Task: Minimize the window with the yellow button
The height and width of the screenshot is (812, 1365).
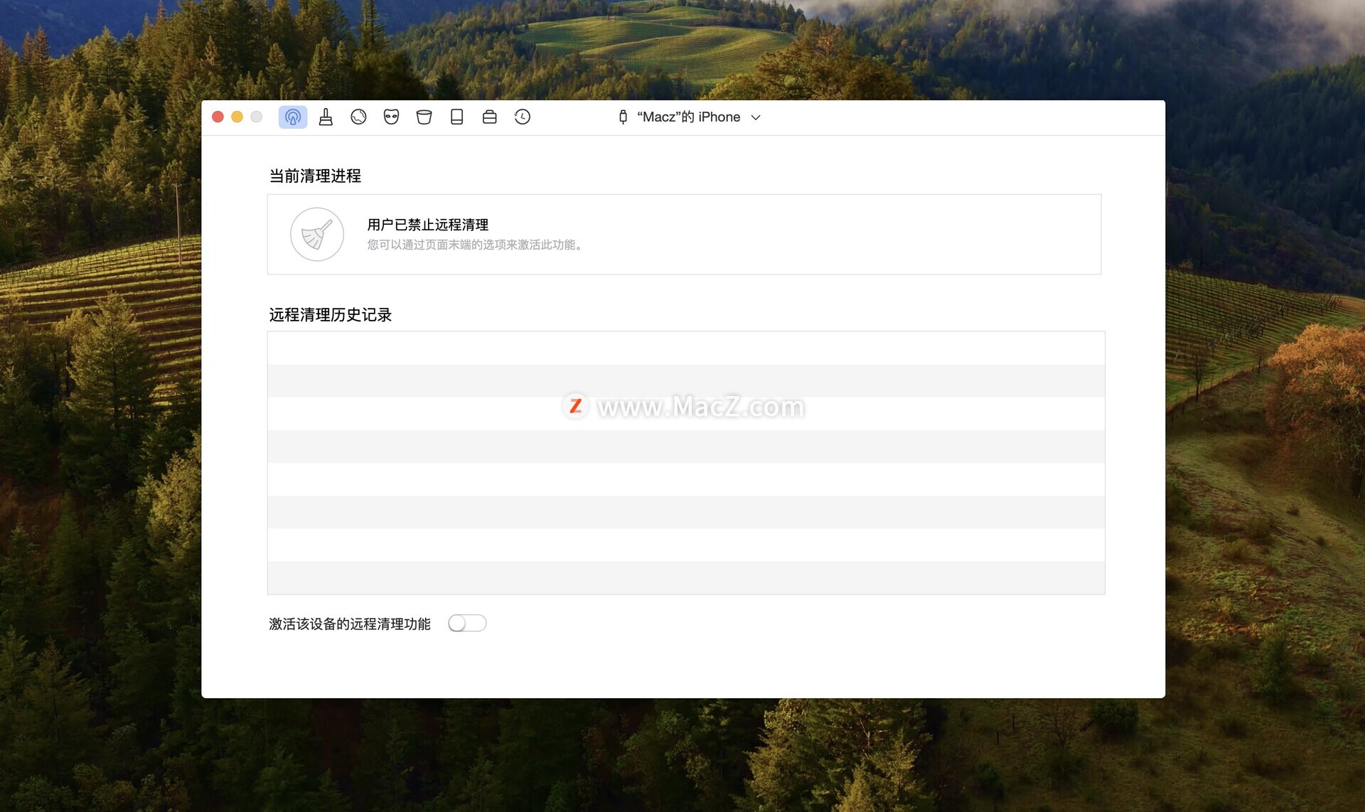Action: tap(237, 117)
